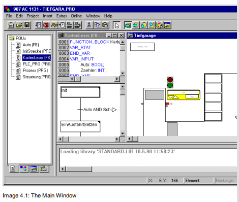The height and width of the screenshot is (202, 239).
Task: Click scroll left arrow in message window
Action: coord(63,169)
